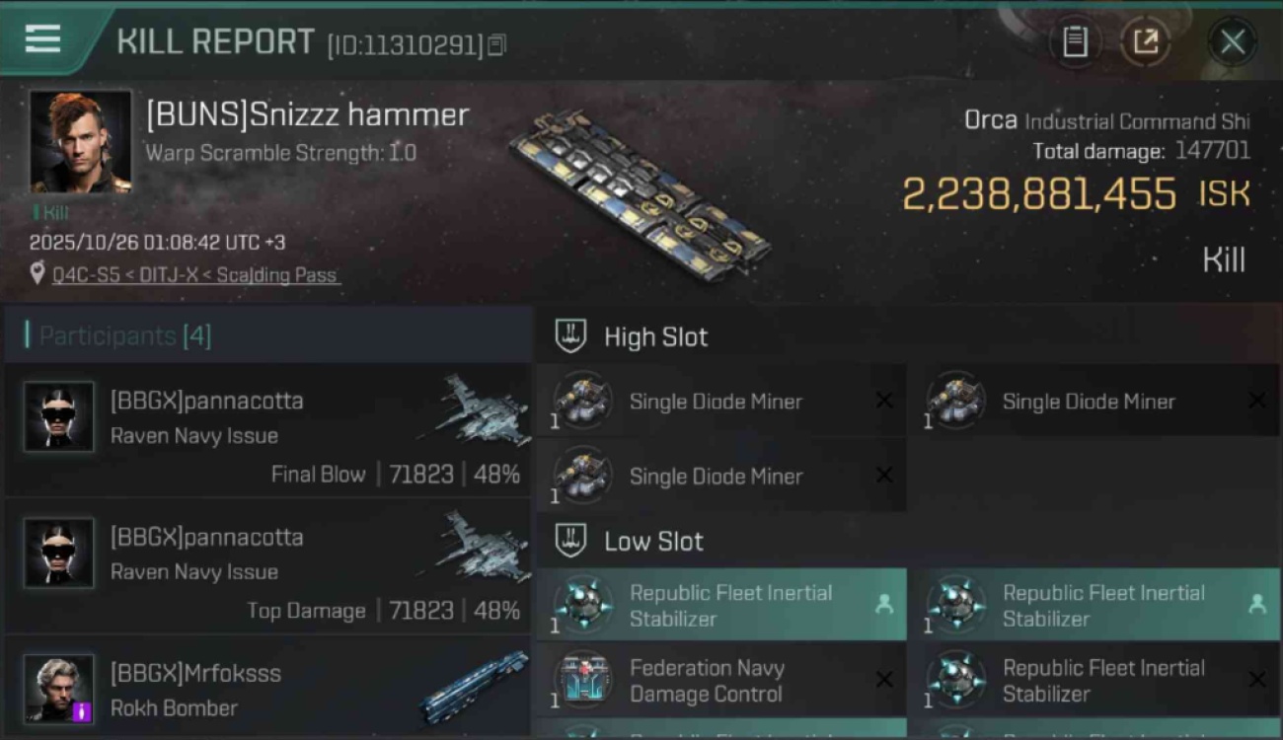The width and height of the screenshot is (1283, 740).
Task: Click the [BUNS]Snizzz hammer pilot name
Action: (307, 114)
